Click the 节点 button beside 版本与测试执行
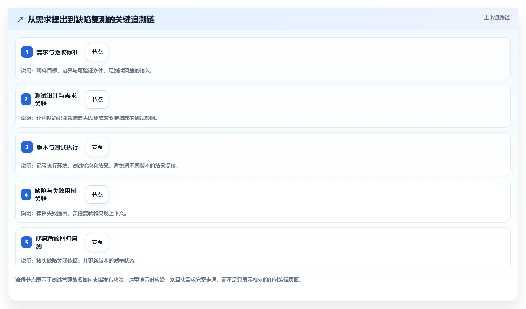Screen dimensions: 526x309 (x=97, y=147)
